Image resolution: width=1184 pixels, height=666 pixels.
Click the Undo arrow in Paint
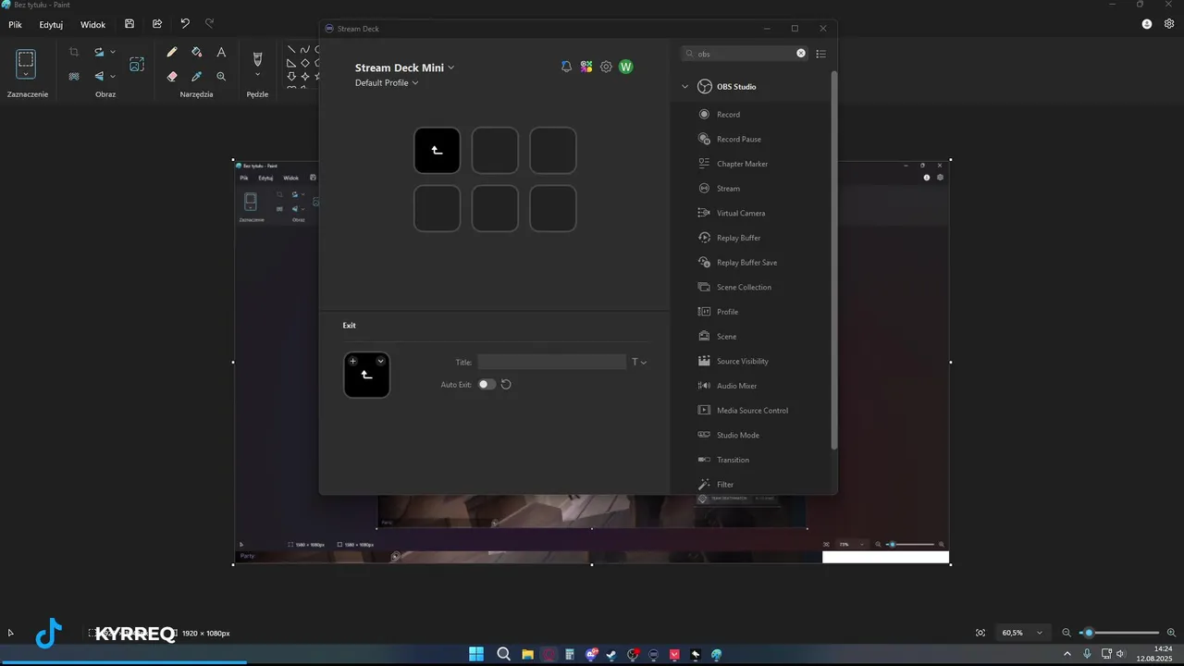pyautogui.click(x=185, y=24)
